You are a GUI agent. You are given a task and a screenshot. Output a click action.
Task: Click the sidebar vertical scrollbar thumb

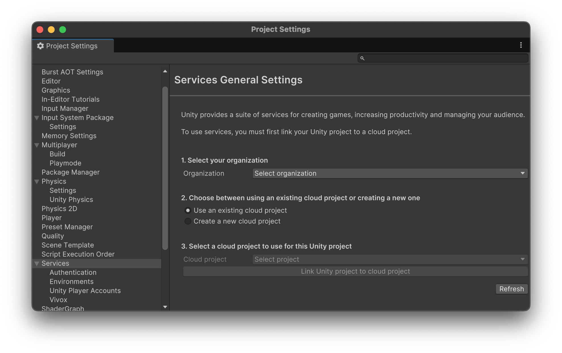(x=165, y=168)
